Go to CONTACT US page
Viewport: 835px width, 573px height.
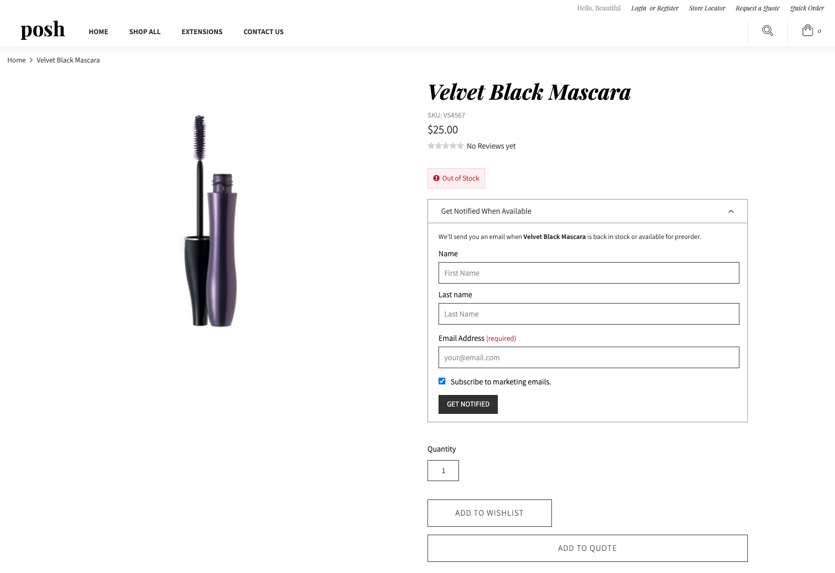click(264, 32)
